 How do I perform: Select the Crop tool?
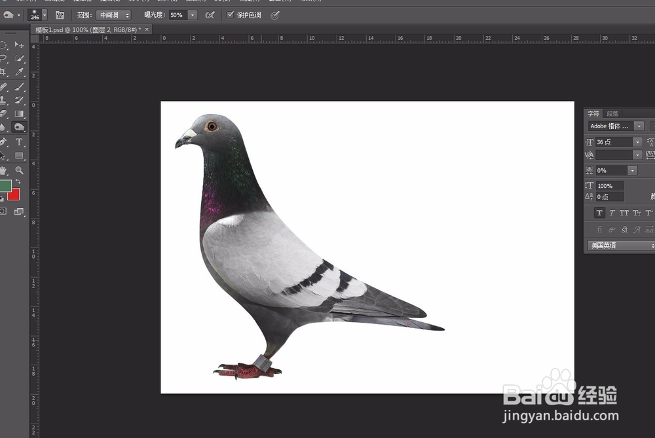[x=3, y=72]
